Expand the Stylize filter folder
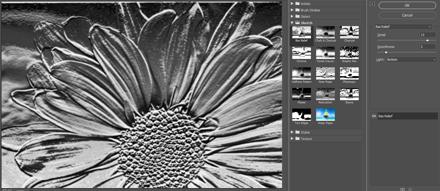Viewport: 440px width, 191px height. (292, 132)
